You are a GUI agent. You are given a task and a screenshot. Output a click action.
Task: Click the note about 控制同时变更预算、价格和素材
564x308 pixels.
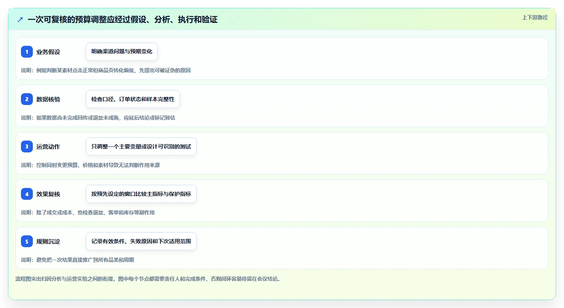pyautogui.click(x=91, y=165)
